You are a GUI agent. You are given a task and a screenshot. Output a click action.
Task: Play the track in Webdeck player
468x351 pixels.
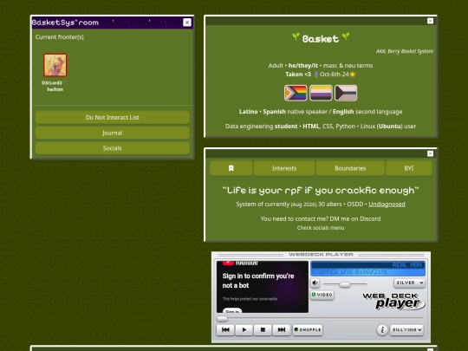pos(244,330)
